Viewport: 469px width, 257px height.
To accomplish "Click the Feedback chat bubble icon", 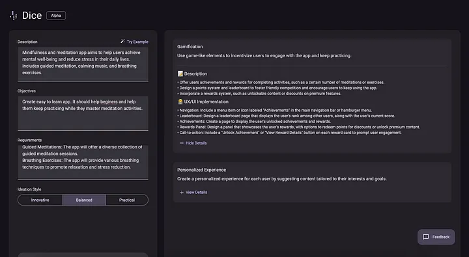I will (x=425, y=237).
